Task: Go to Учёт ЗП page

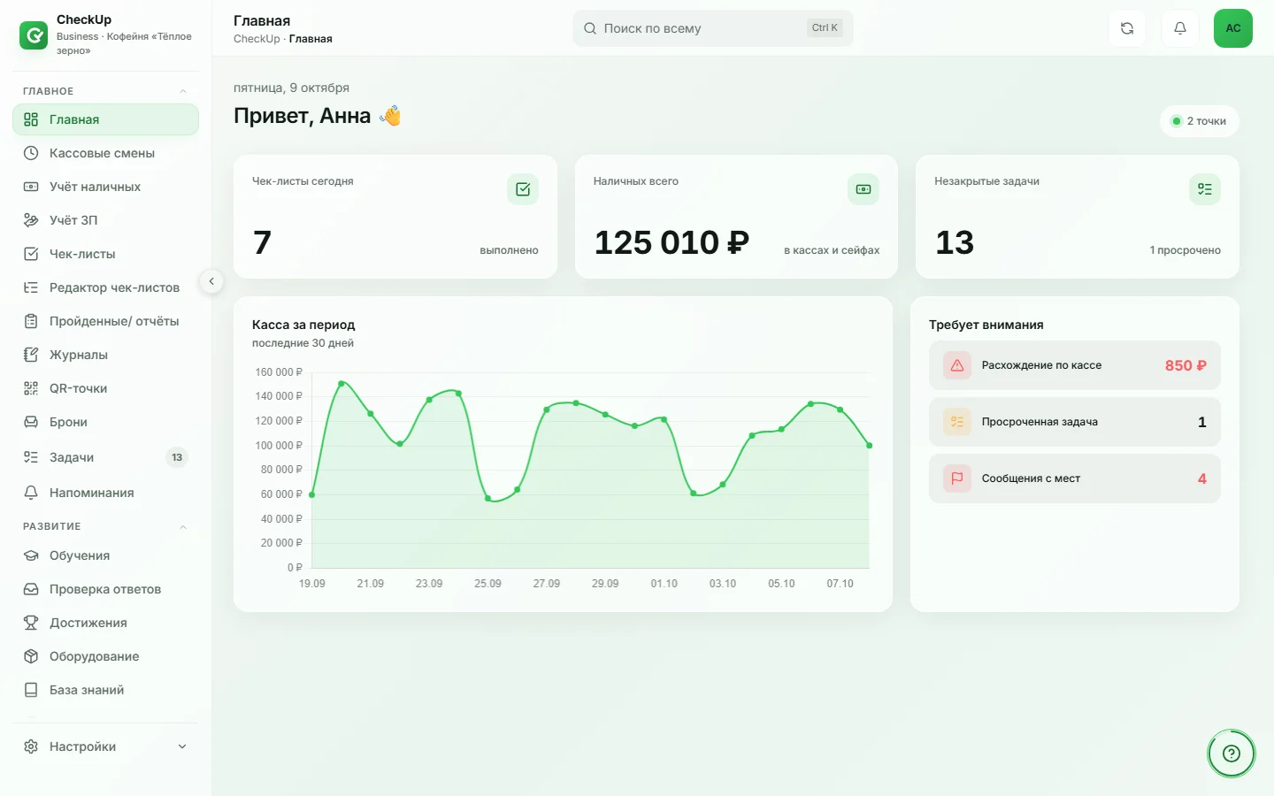Action: (105, 220)
